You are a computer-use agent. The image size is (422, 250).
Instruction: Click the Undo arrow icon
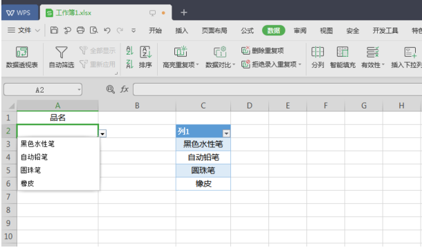click(107, 30)
